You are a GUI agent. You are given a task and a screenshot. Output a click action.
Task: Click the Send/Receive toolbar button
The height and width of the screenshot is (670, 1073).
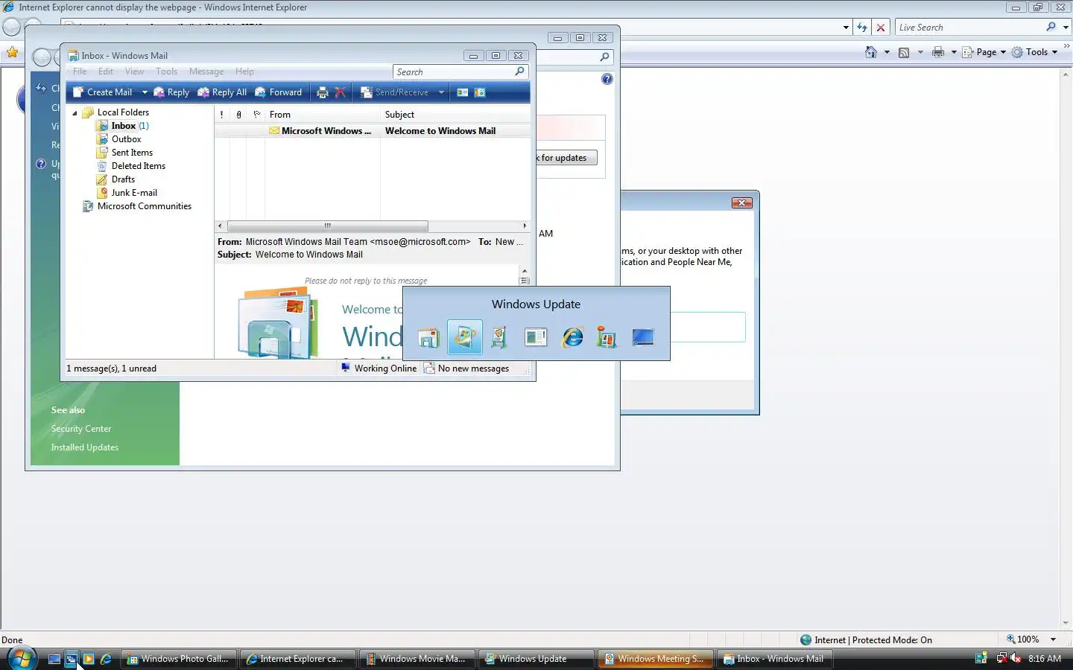(395, 92)
